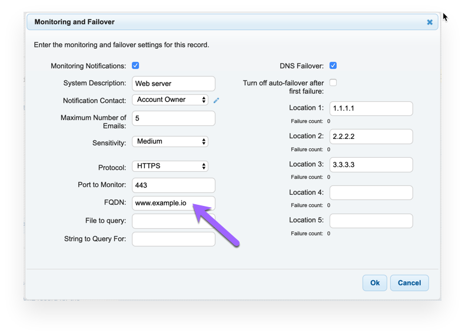The height and width of the screenshot is (336, 465).
Task: Click the Monitoring Notifications label
Action: pos(88,66)
